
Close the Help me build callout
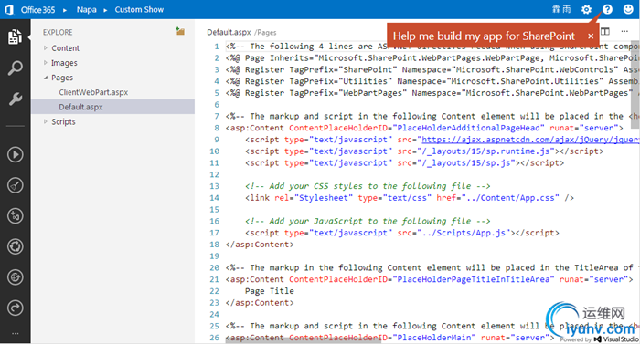tap(591, 36)
